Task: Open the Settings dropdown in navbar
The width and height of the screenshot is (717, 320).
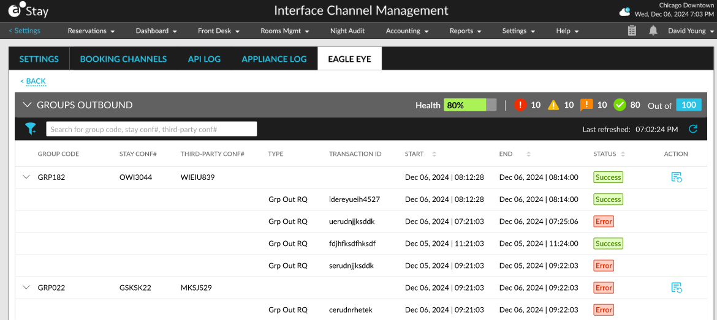Action: (518, 31)
